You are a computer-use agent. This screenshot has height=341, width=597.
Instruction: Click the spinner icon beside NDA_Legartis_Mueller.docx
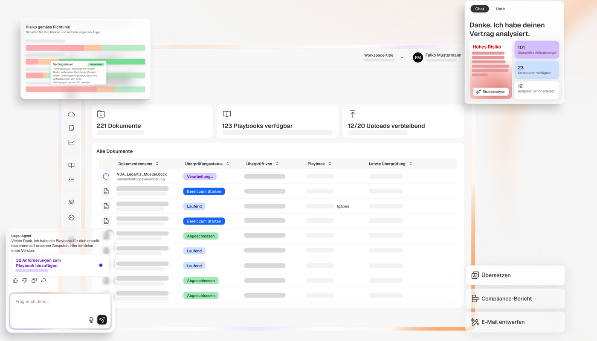click(x=106, y=176)
